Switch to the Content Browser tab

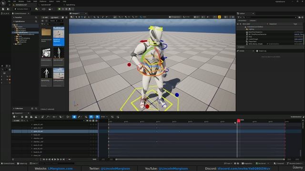click(20, 14)
